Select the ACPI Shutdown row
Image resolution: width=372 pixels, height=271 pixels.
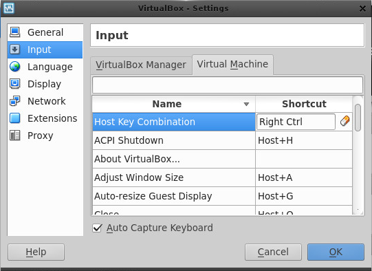pyautogui.click(x=174, y=140)
